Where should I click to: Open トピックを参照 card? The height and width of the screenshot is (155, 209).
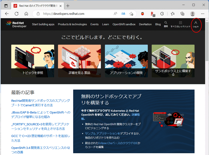(33, 61)
